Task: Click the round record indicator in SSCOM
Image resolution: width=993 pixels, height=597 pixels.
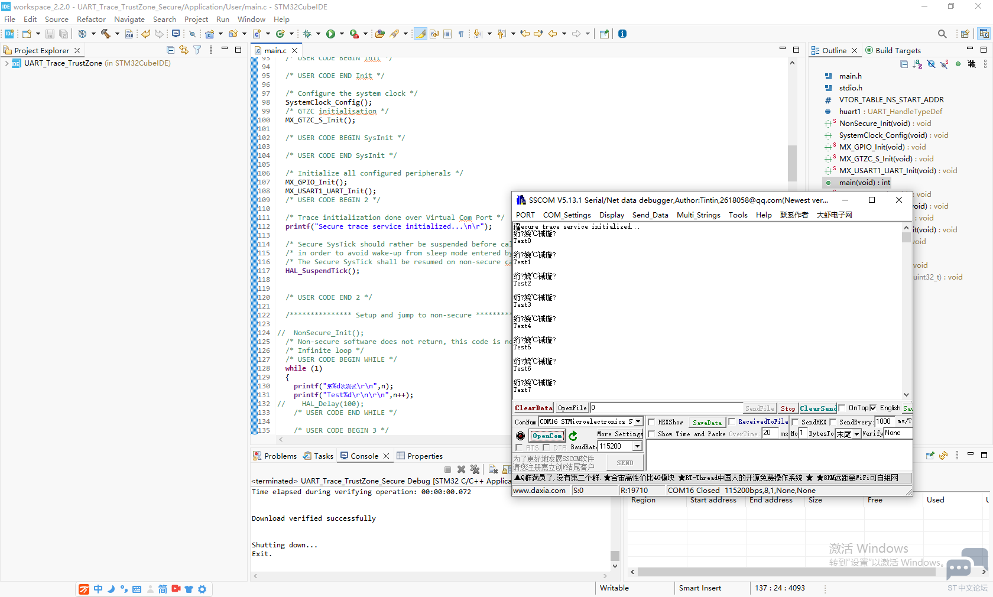Action: point(520,436)
